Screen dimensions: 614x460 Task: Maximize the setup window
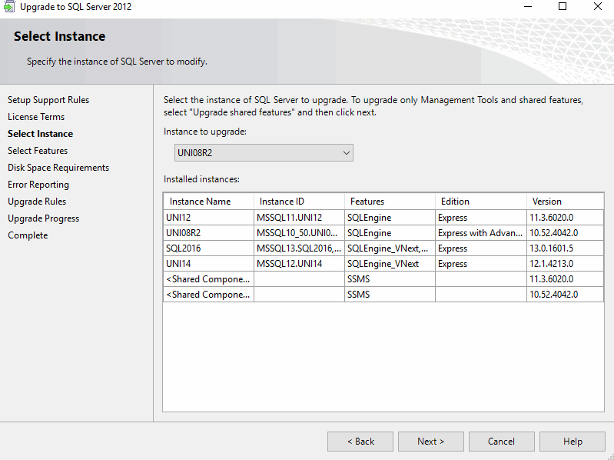point(563,7)
